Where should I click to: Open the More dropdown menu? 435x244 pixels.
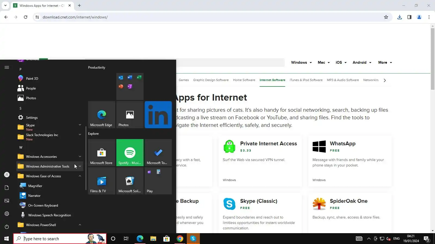385,63
